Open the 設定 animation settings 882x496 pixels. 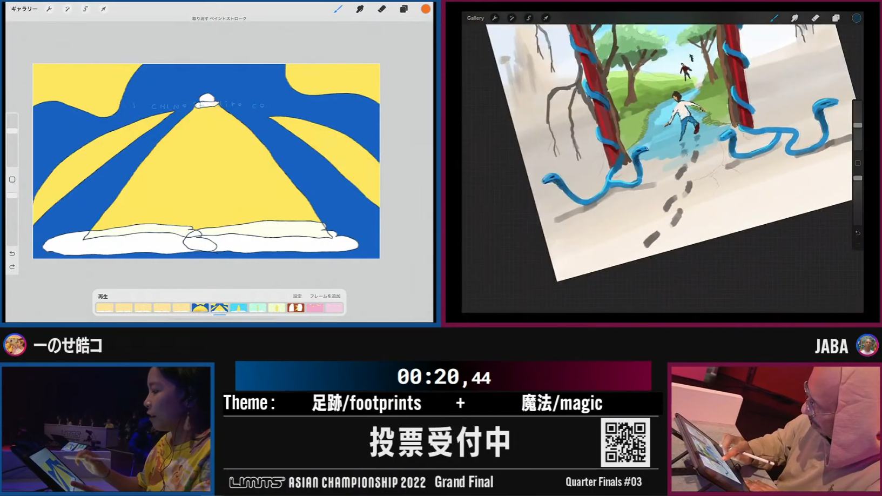tap(297, 296)
